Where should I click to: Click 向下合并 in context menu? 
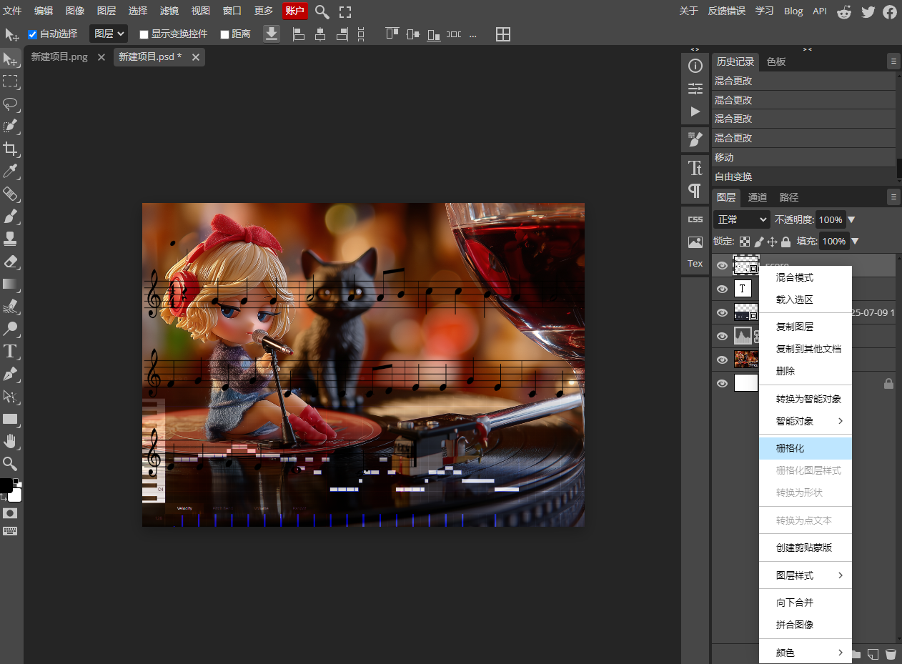[x=806, y=603]
